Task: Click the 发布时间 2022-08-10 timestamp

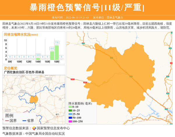Action: pos(70,17)
